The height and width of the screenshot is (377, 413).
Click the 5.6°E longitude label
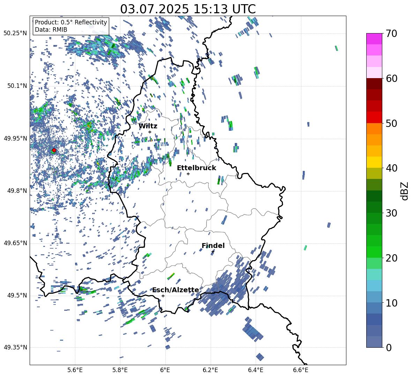point(75,370)
